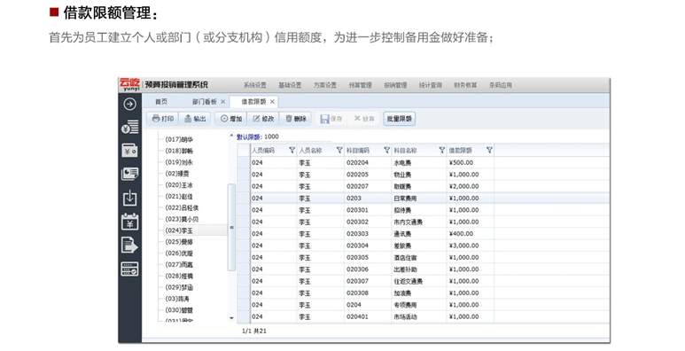685x351 pixels.
Task: Click the 修改 edit button
Action: point(263,119)
